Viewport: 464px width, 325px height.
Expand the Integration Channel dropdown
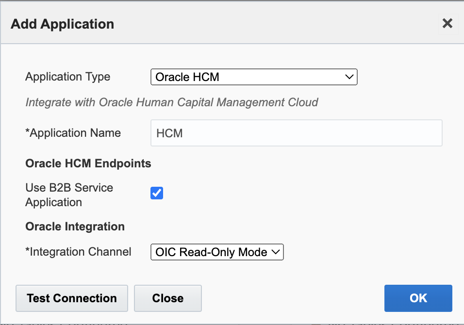[216, 252]
